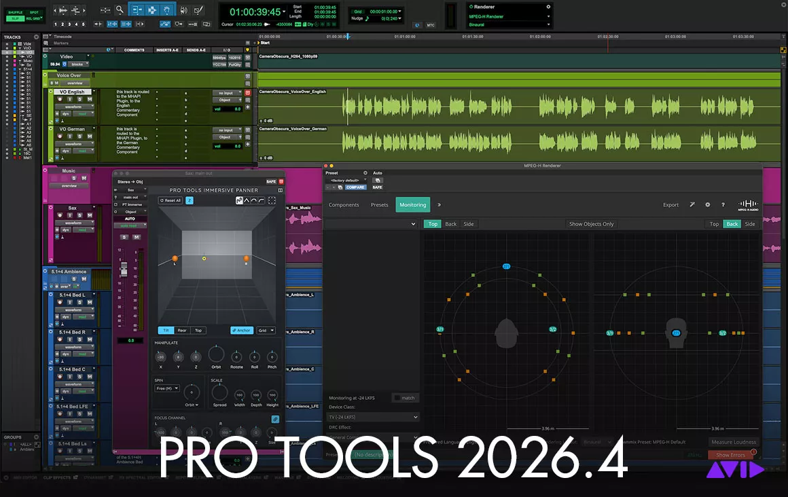This screenshot has width=788, height=497.
Task: Open the main counter timecode dropdown arrow
Action: pyautogui.click(x=284, y=12)
